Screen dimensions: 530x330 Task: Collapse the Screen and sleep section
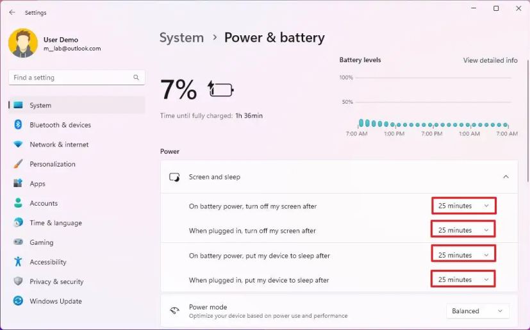pyautogui.click(x=506, y=177)
